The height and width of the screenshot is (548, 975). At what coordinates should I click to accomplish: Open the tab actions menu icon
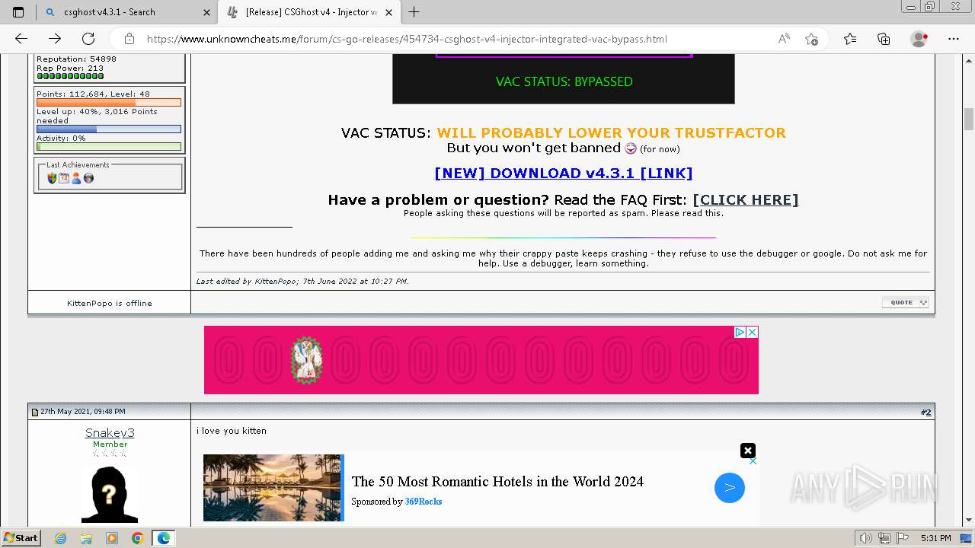pyautogui.click(x=18, y=12)
